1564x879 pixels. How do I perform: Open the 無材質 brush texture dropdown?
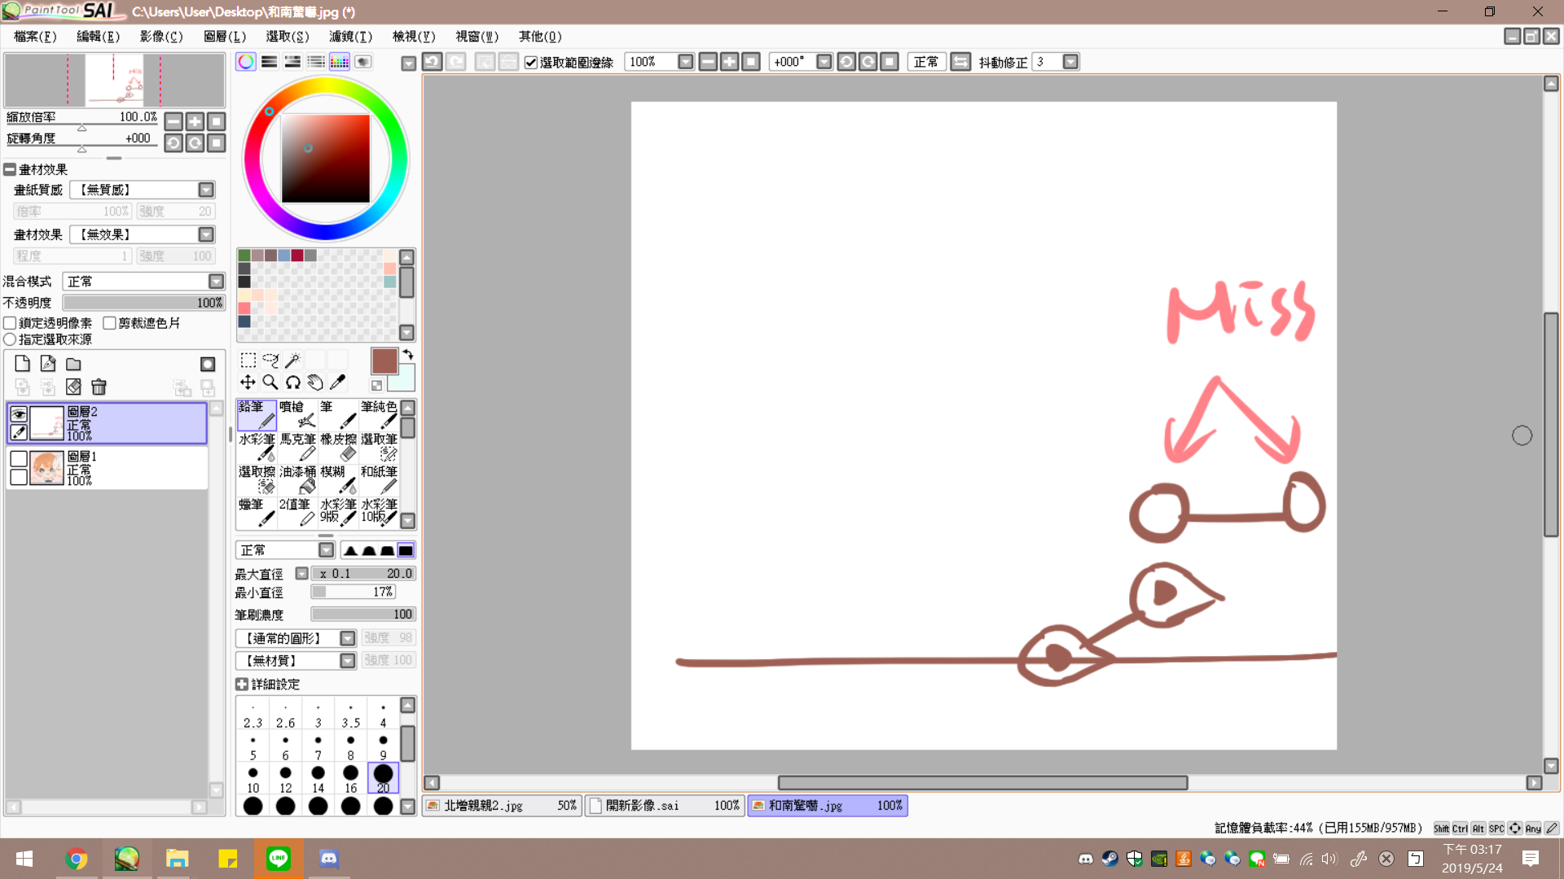tap(348, 661)
